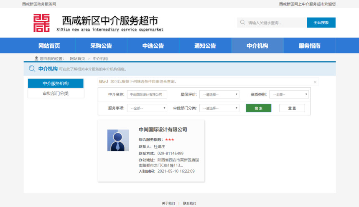Open the 星级评价 dropdown
359x207 pixels.
219,95
